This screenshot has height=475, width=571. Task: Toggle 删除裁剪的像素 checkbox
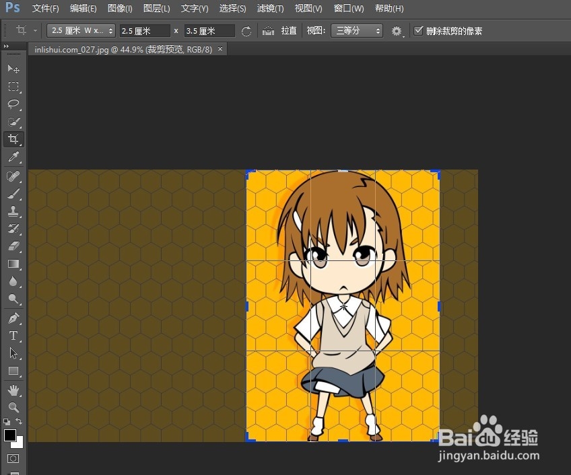tap(417, 30)
